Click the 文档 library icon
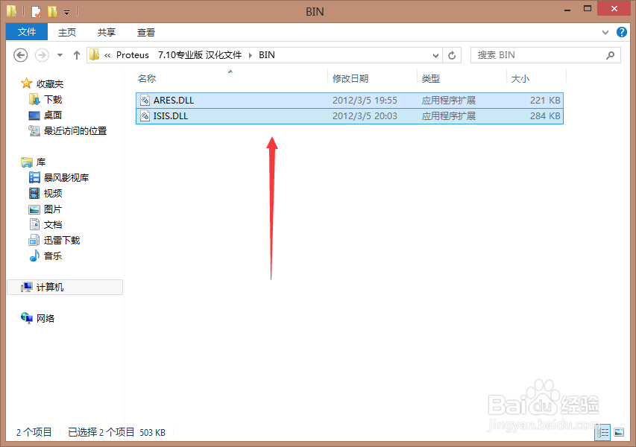This screenshot has width=636, height=447. pos(34,224)
